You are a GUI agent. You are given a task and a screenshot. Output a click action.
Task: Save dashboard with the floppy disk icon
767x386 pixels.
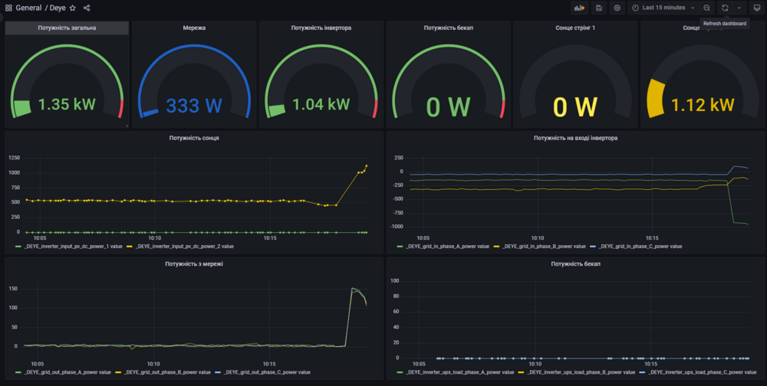pos(599,8)
